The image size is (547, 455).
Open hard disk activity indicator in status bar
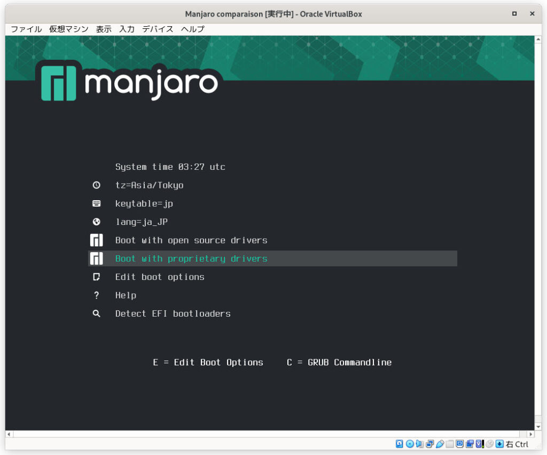(x=400, y=444)
